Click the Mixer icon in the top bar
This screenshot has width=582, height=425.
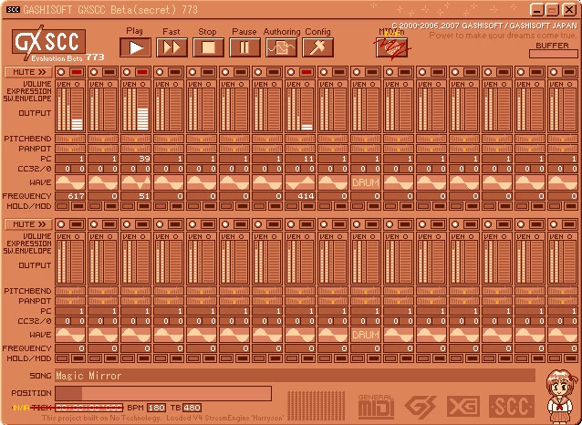click(x=391, y=46)
